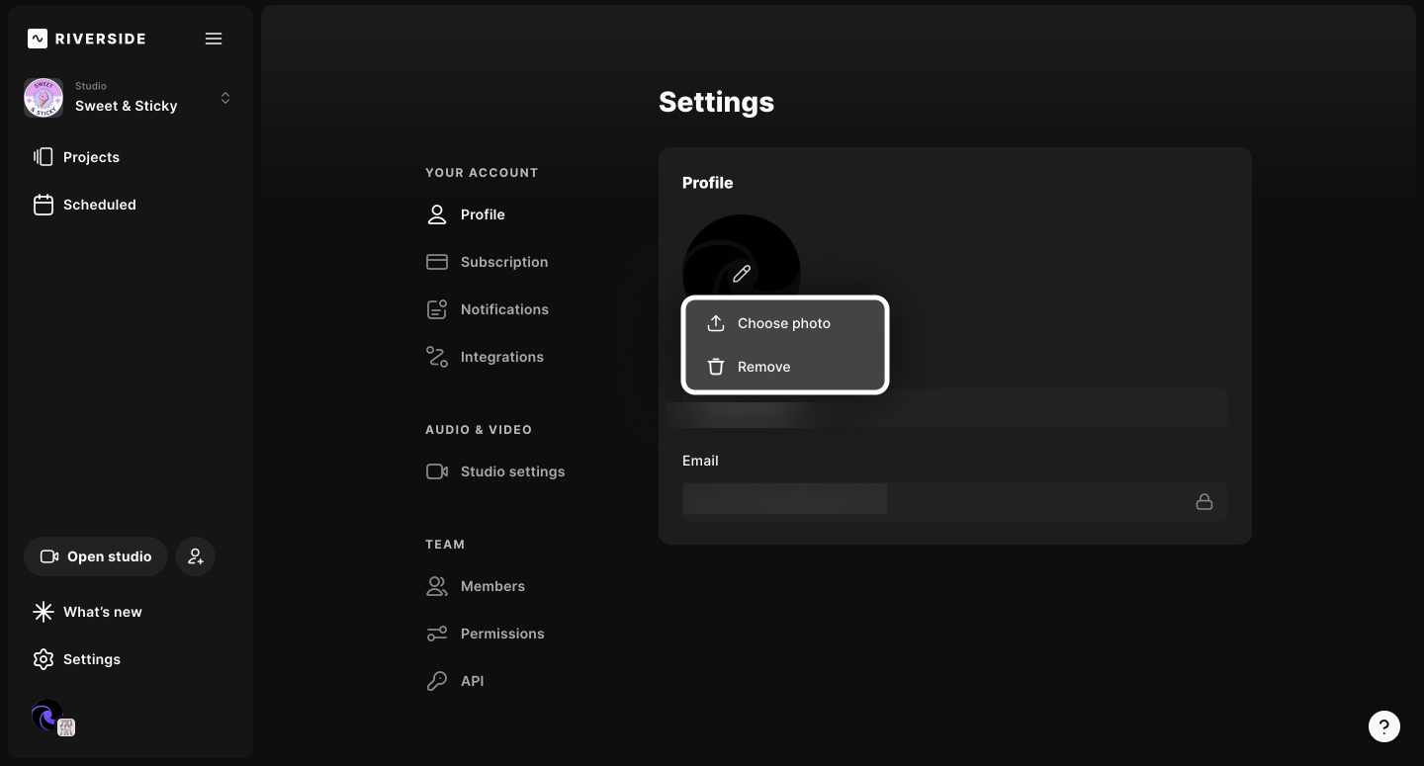
Task: Open What's new announcements
Action: (x=102, y=612)
